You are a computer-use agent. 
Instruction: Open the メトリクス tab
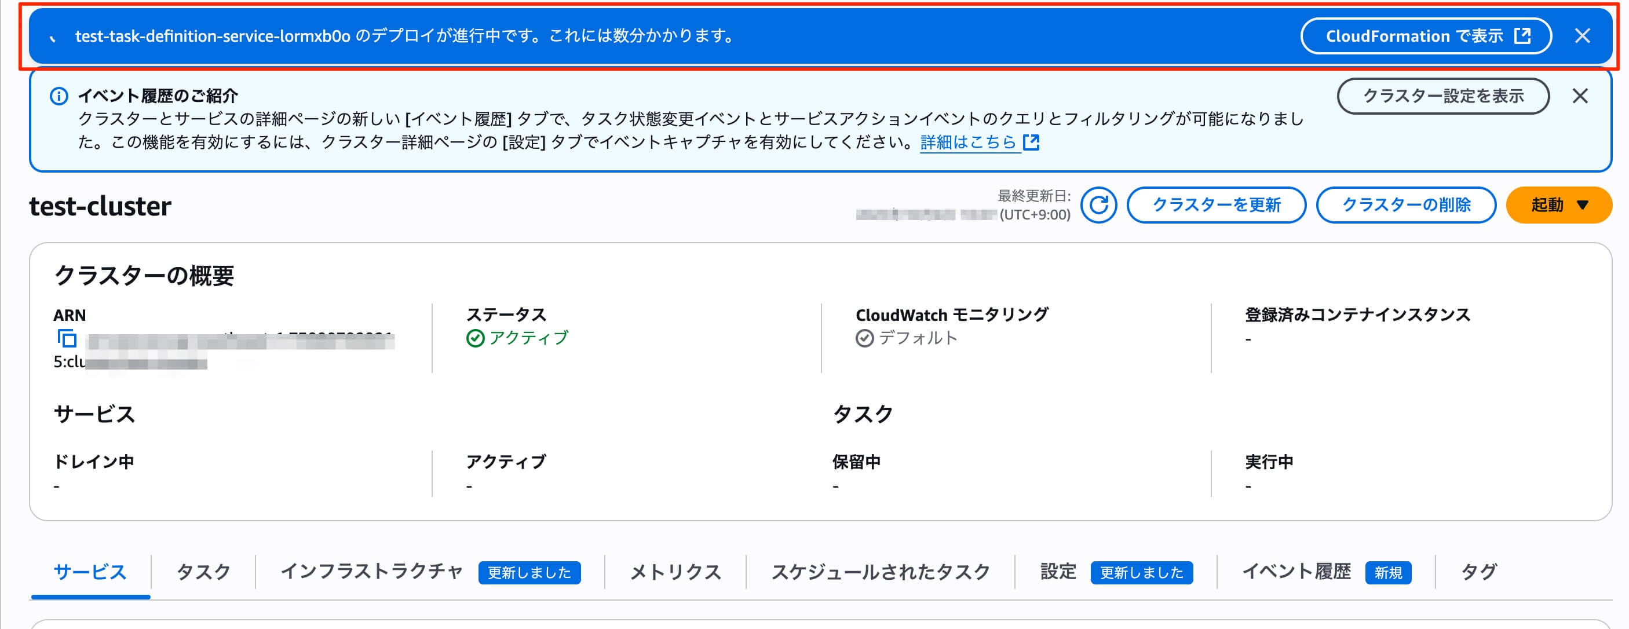pos(674,572)
